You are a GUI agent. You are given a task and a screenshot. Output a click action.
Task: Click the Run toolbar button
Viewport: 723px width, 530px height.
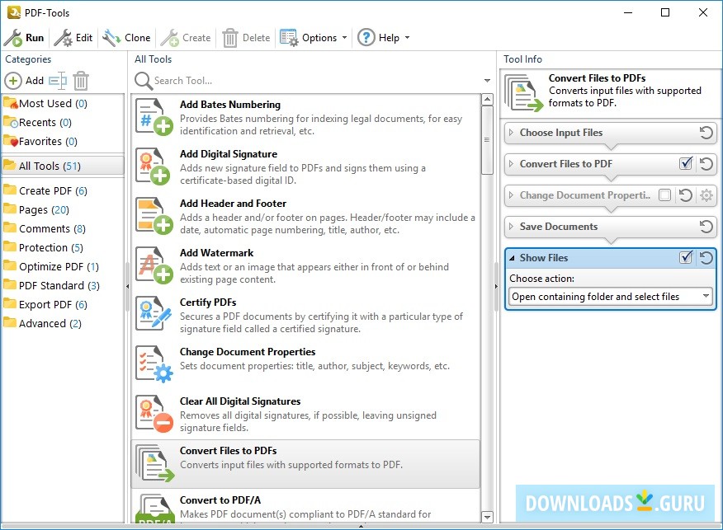point(24,38)
